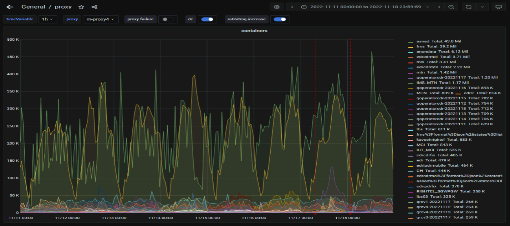Click the back arrow icon

tap(10, 7)
